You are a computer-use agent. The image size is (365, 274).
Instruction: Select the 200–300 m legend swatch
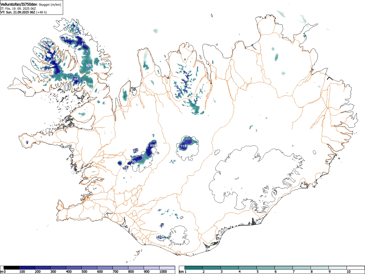click(43, 268)
